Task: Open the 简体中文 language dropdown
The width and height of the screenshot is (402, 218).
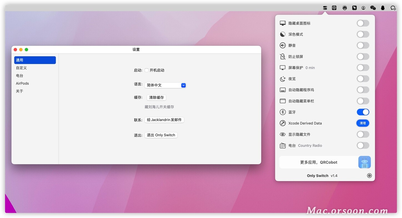Action: (x=165, y=85)
